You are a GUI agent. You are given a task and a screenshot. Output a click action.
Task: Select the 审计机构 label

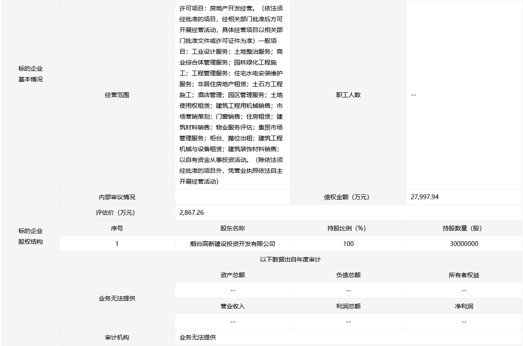117,337
